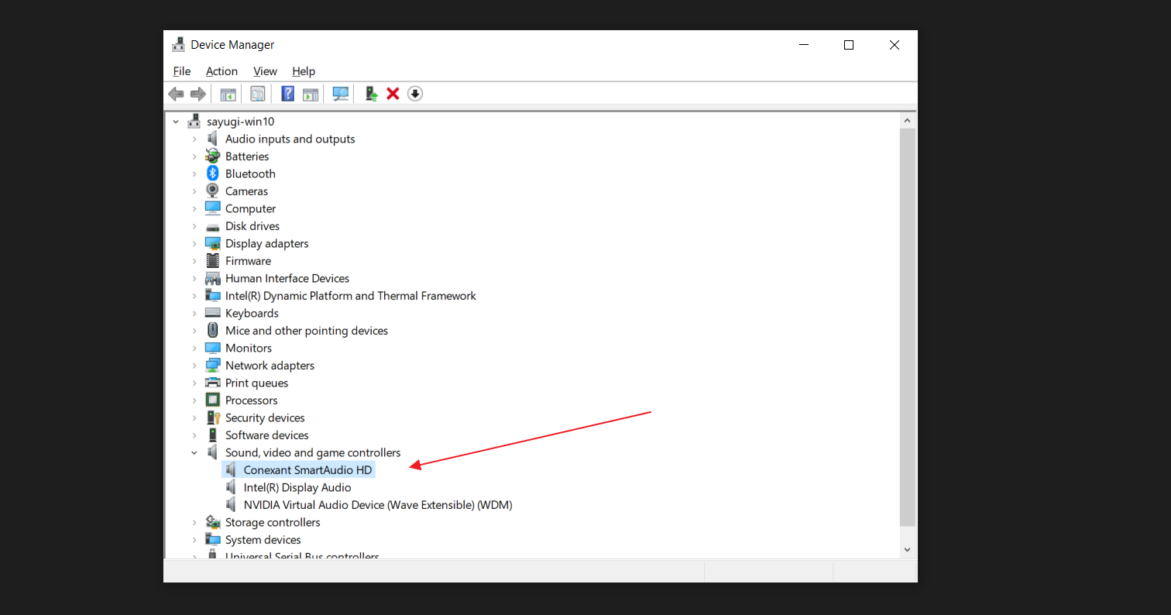This screenshot has height=615, width=1171.
Task: Expand the Storage controllers chevron
Action: coord(194,523)
